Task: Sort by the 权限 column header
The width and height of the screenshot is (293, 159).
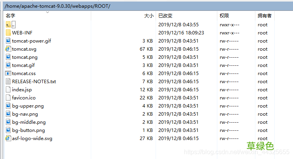Action: click(x=224, y=16)
